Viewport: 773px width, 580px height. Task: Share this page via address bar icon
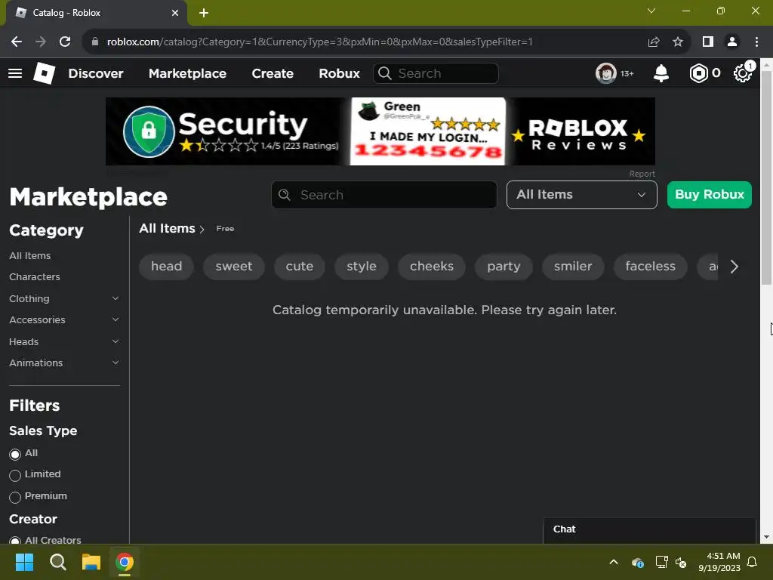click(654, 42)
